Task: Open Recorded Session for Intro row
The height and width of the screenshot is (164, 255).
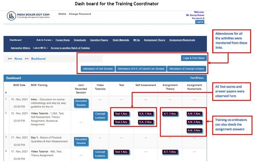Action: [x=81, y=103]
